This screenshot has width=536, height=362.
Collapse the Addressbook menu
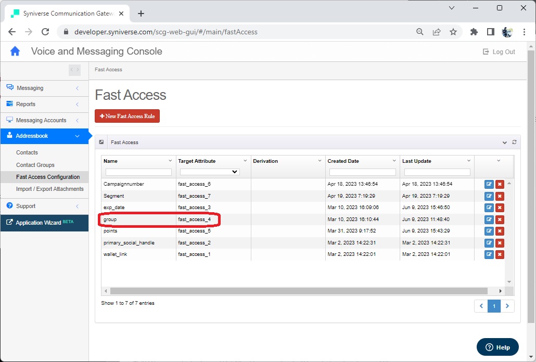[44, 136]
